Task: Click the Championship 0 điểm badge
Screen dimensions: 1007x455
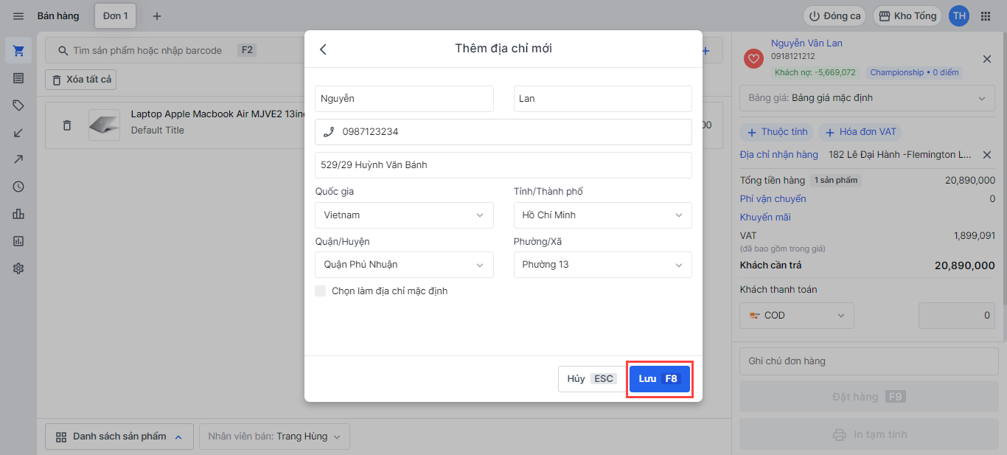Action: click(x=914, y=72)
